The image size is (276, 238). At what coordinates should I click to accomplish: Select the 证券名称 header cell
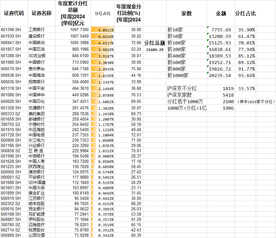click(42, 13)
